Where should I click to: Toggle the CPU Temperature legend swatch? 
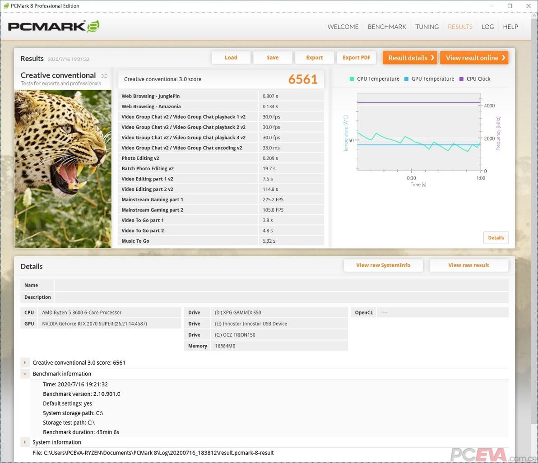pyautogui.click(x=352, y=79)
